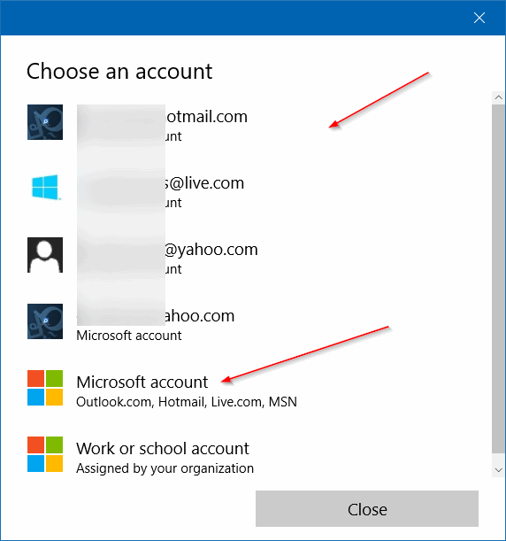Click the Microsoft logo next to Work or school account
The height and width of the screenshot is (541, 506).
click(45, 454)
